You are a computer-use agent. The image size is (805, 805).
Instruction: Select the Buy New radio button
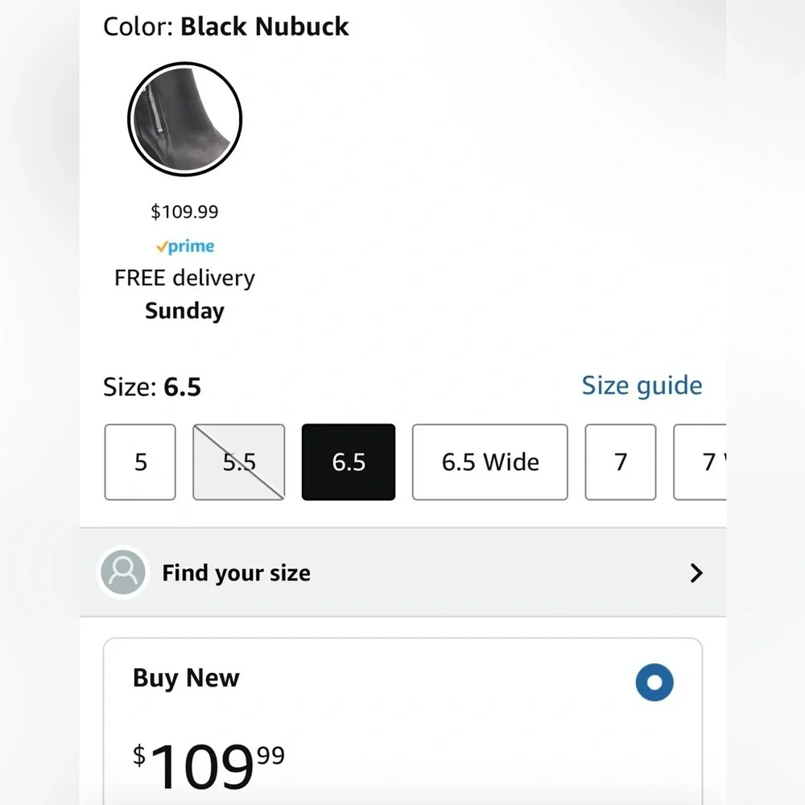(654, 683)
